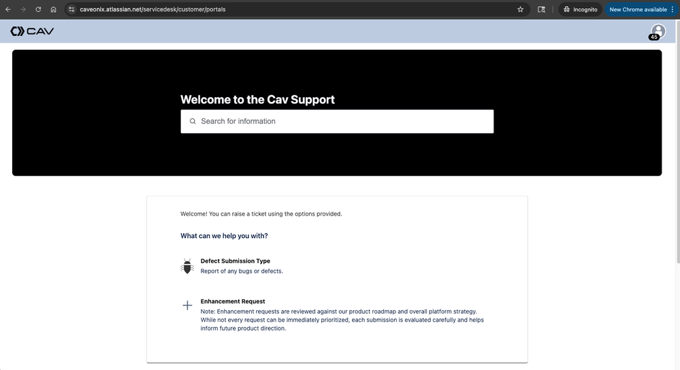Click the browser back arrow
Viewport: 680px width, 370px height.
(x=7, y=9)
